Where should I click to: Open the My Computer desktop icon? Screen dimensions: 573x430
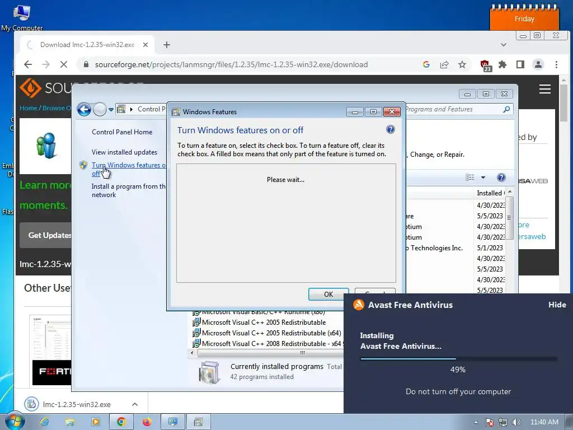(x=22, y=17)
